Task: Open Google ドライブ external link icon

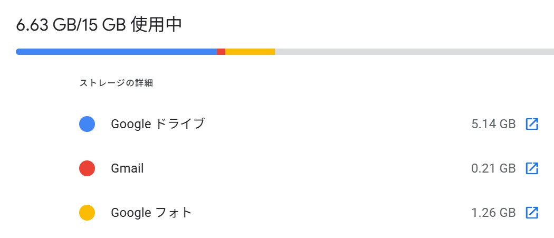Action: (532, 125)
